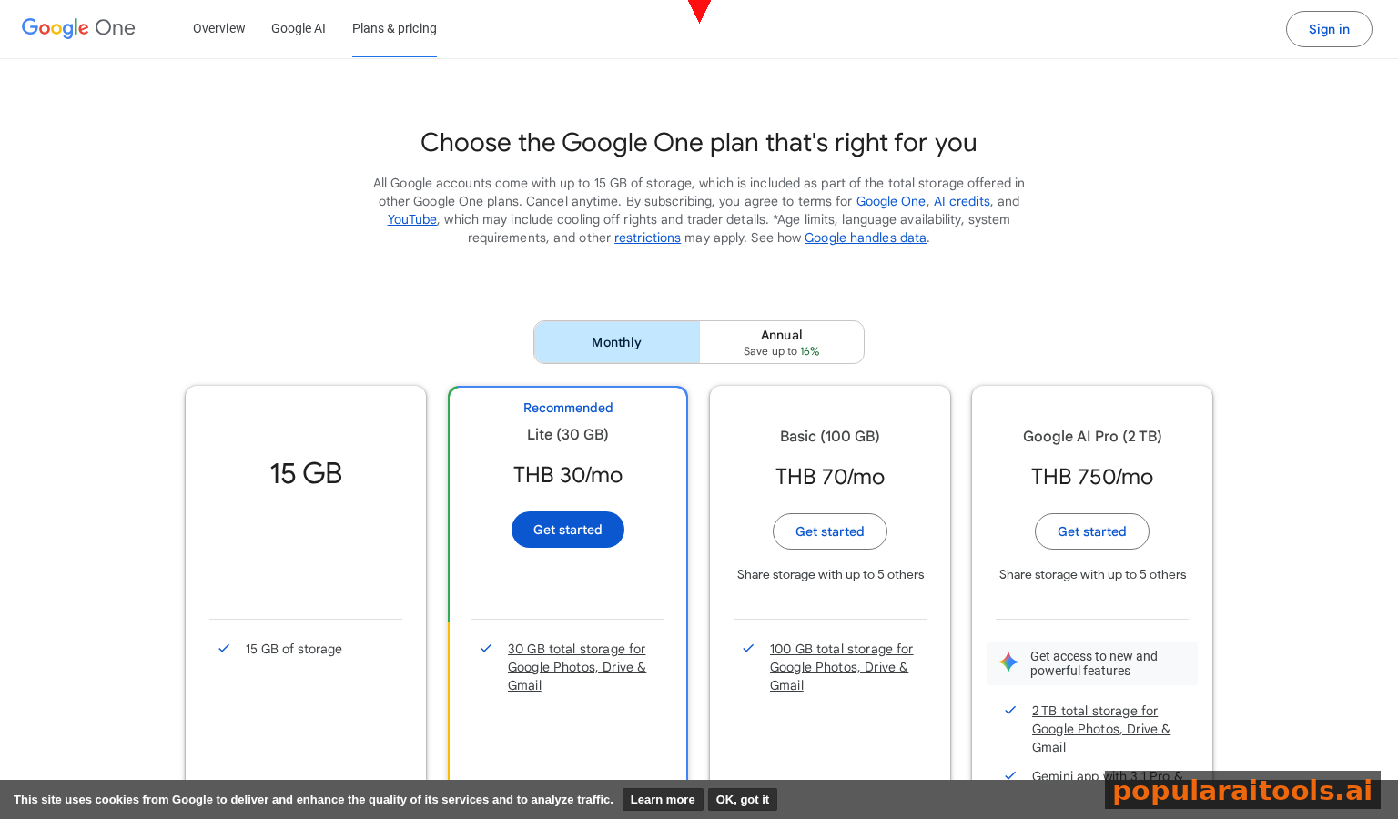Image resolution: width=1398 pixels, height=819 pixels.
Task: Open the Google handles data link
Action: (x=865, y=238)
